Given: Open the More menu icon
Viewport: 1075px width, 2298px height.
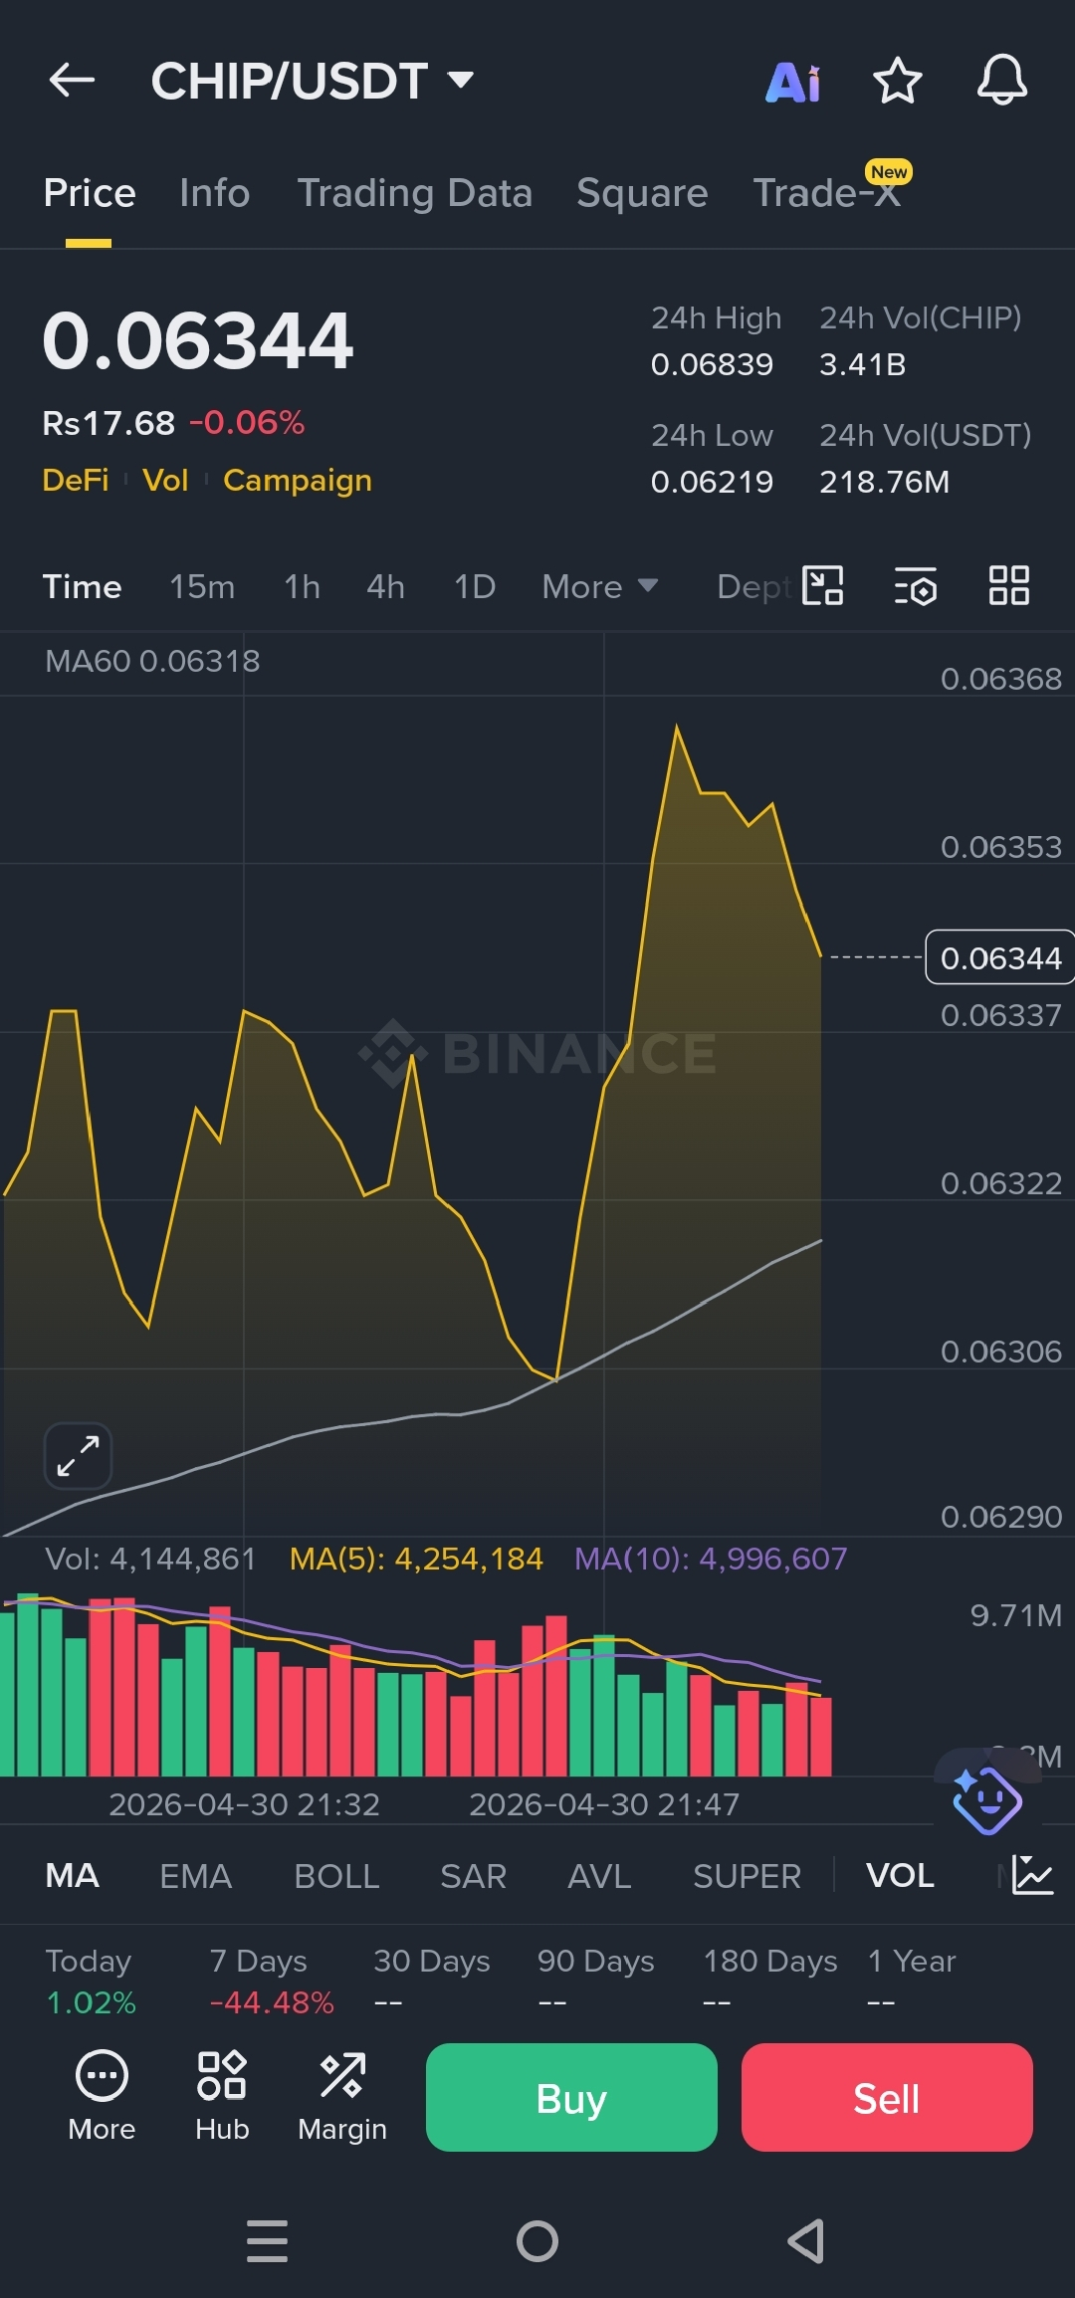Looking at the screenshot, I should point(102,2096).
